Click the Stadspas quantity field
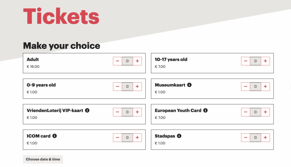 [x=255, y=137]
